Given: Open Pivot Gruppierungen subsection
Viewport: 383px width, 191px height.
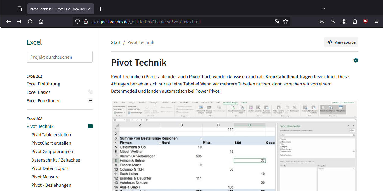Looking at the screenshot, I should coord(52,151).
